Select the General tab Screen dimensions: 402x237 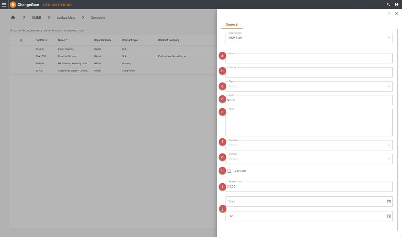(232, 25)
